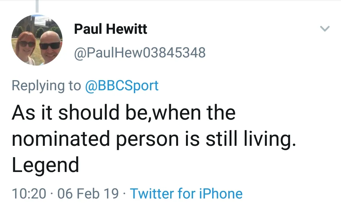Image resolution: width=341 pixels, height=207 pixels.
Task: Click the tweet line "nominated person is still living."
Action: pyautogui.click(x=154, y=139)
